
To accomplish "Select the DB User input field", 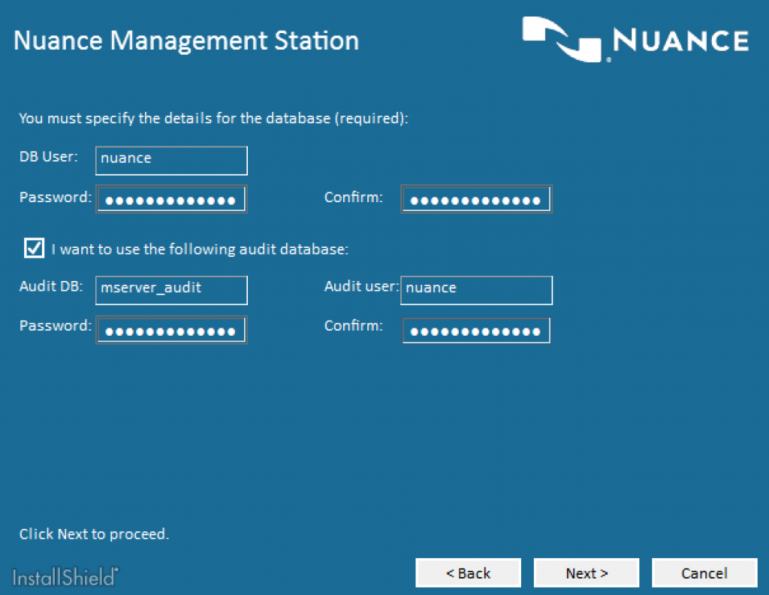I will (170, 160).
